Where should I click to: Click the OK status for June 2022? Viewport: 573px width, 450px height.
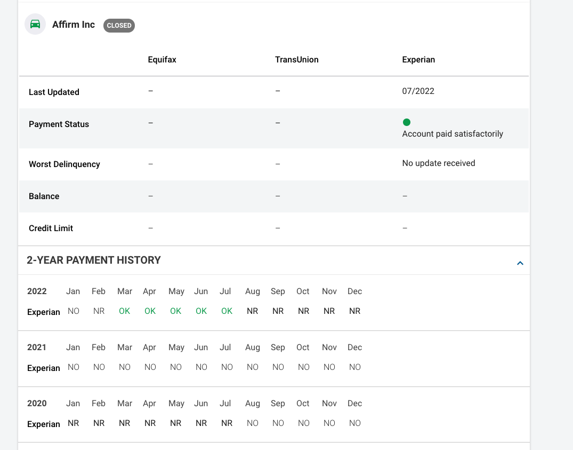click(x=201, y=311)
